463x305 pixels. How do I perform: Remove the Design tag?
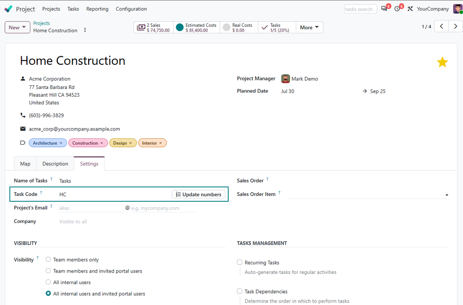(x=131, y=143)
